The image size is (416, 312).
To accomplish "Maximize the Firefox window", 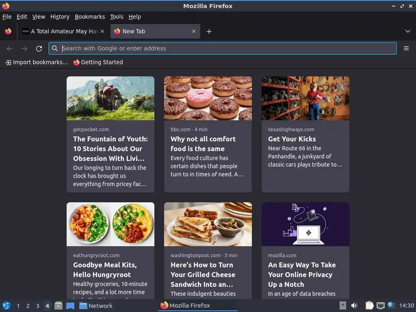I will click(402, 6).
